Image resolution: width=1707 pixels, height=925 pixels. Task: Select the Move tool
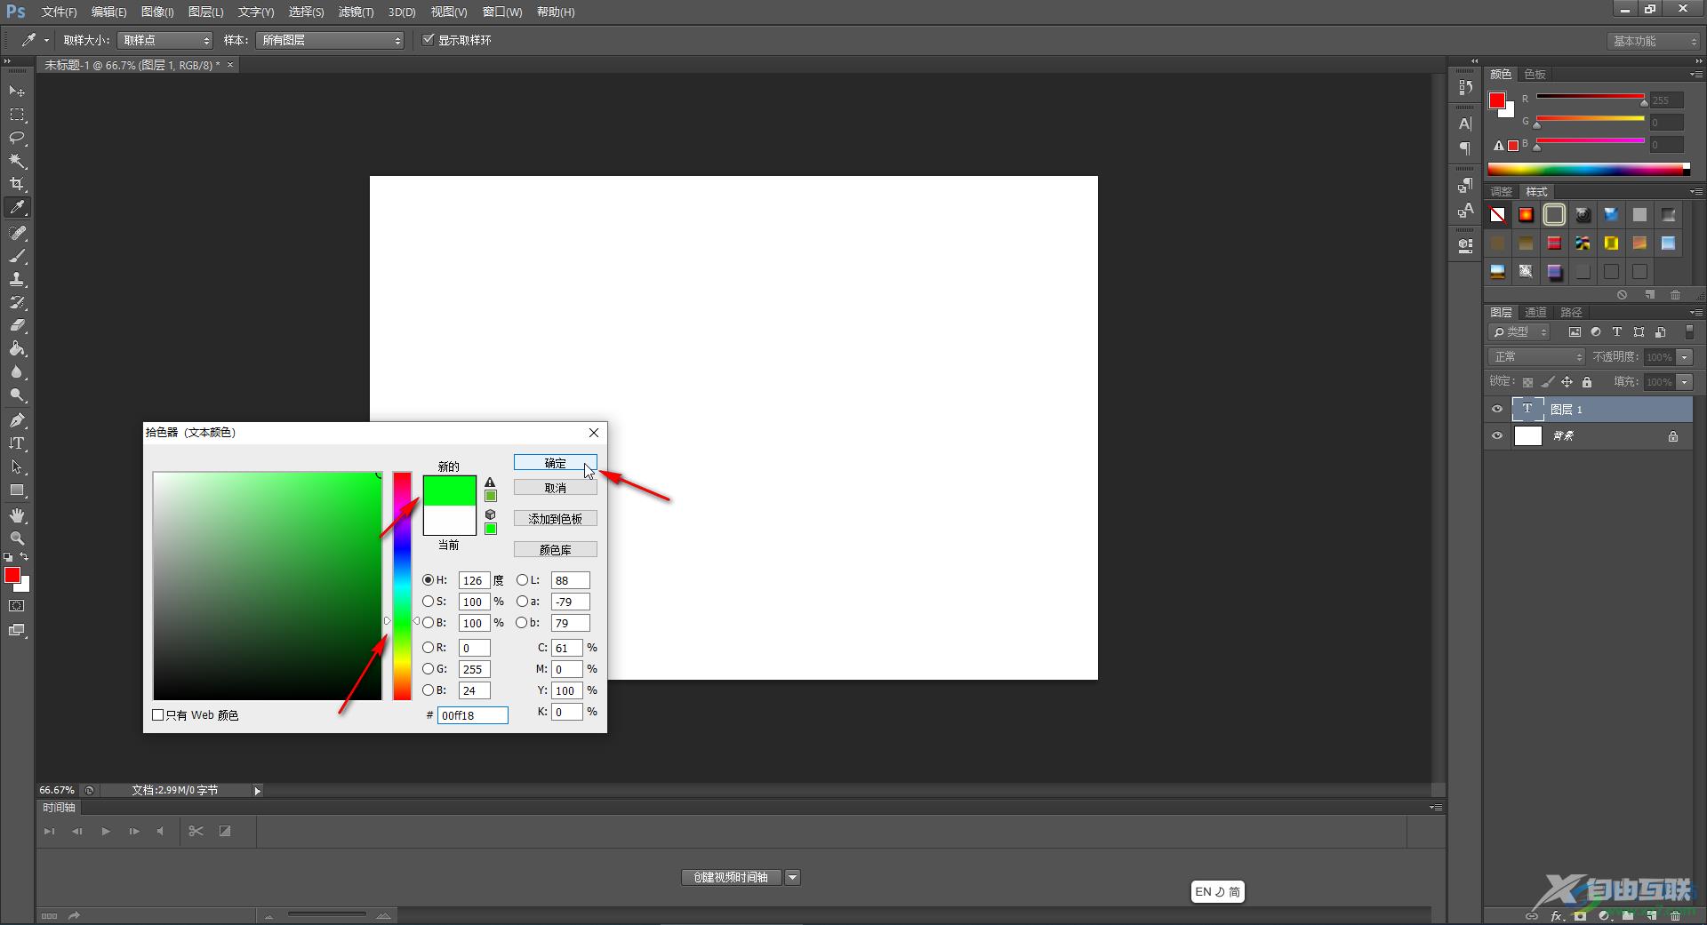(x=17, y=92)
